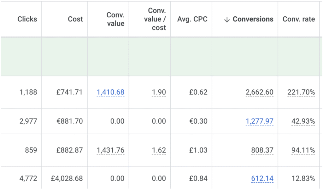Click the €0.30 average CPC cell
Image resolution: width=323 pixels, height=190 pixels.
tap(198, 121)
